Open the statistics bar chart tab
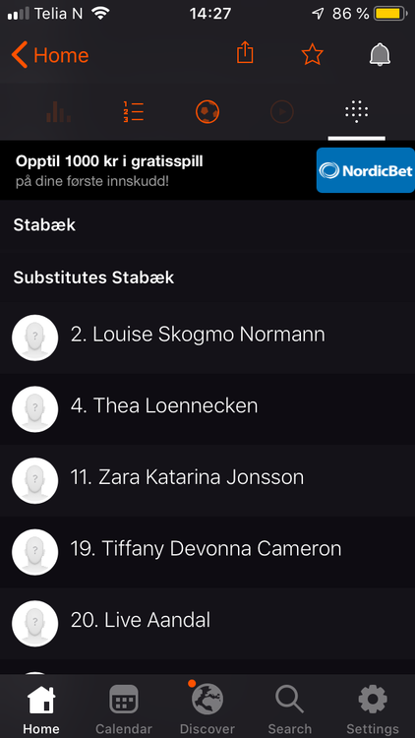The height and width of the screenshot is (738, 415). pos(59,112)
